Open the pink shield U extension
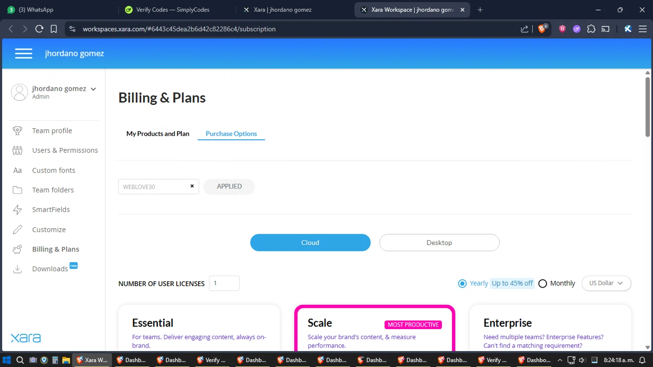The height and width of the screenshot is (367, 653). pos(562,29)
